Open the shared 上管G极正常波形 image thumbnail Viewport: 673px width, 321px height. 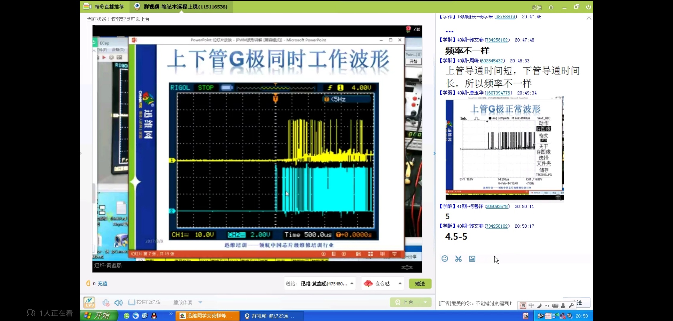coord(504,148)
